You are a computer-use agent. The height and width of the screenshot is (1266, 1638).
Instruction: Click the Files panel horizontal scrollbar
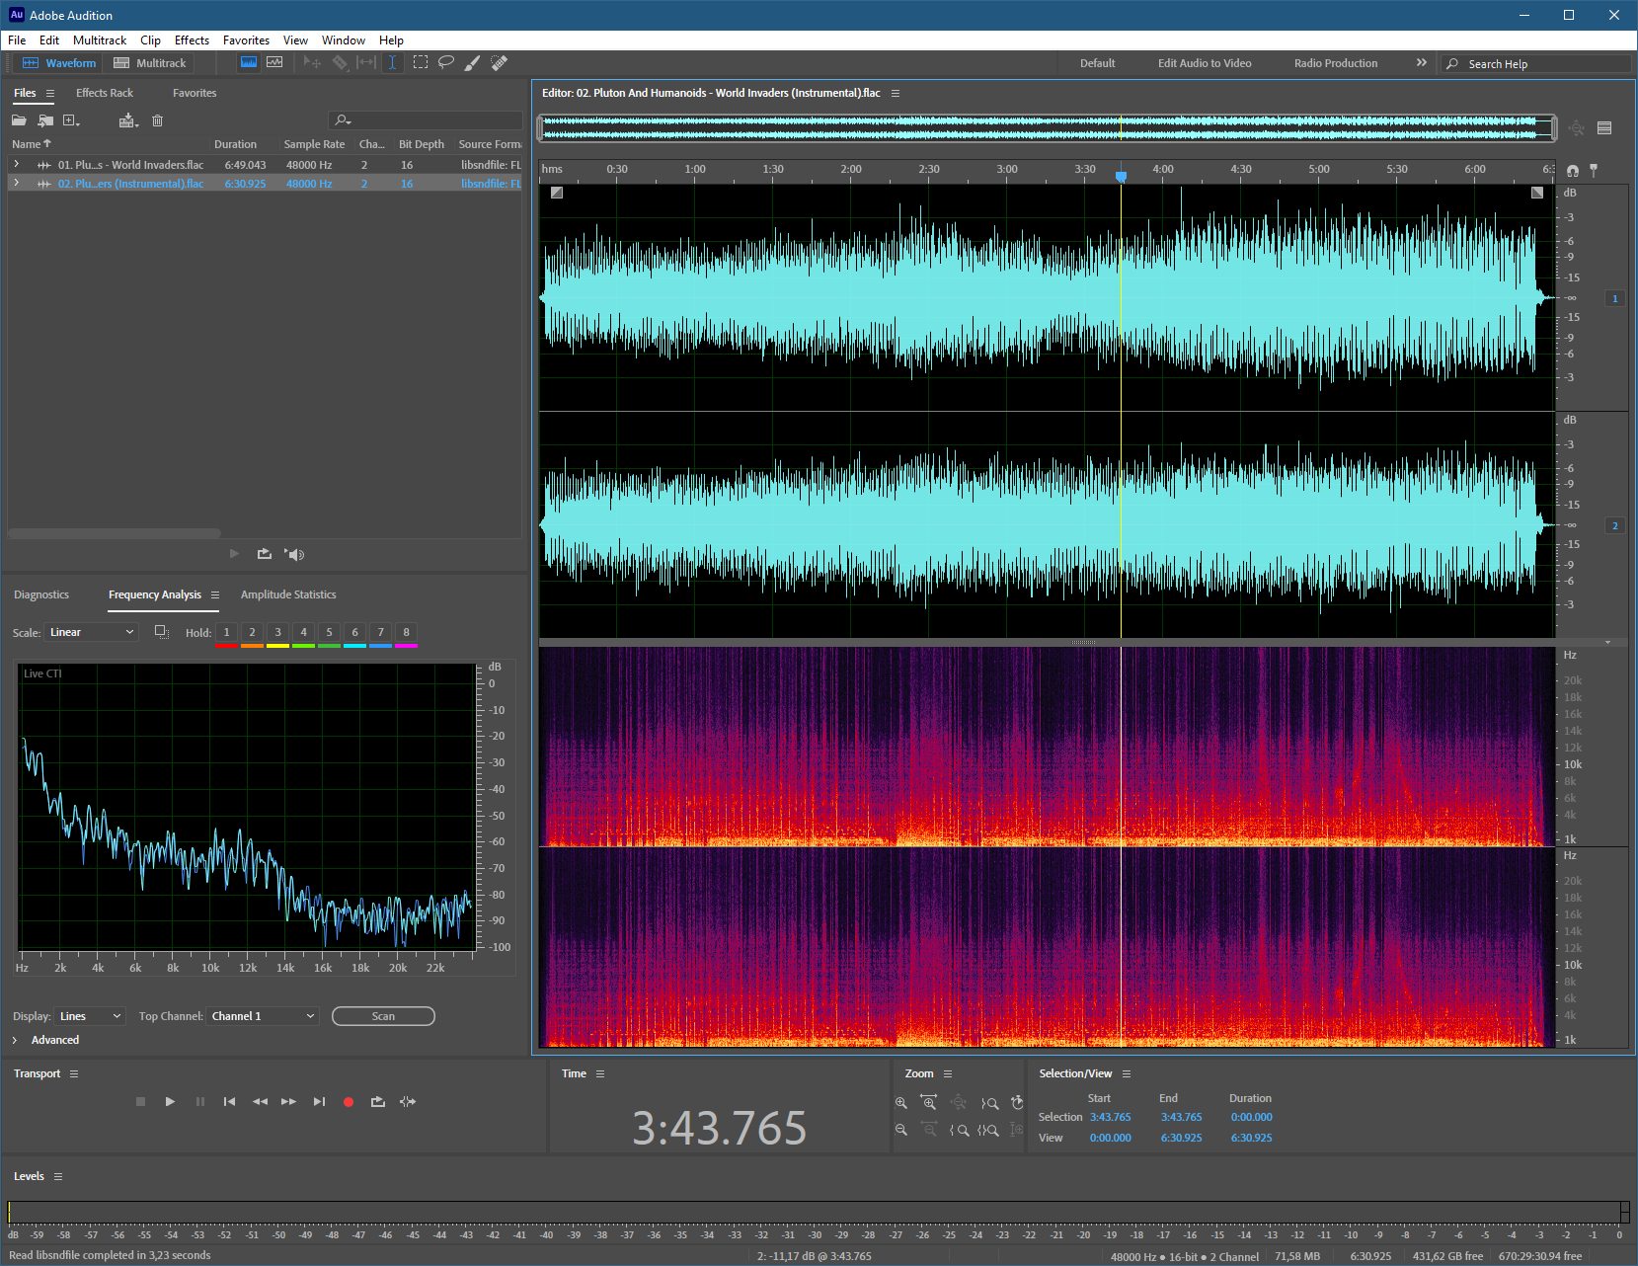pyautogui.click(x=115, y=533)
